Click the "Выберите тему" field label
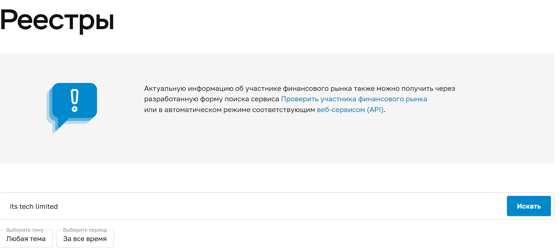The image size is (560, 251). (x=25, y=230)
